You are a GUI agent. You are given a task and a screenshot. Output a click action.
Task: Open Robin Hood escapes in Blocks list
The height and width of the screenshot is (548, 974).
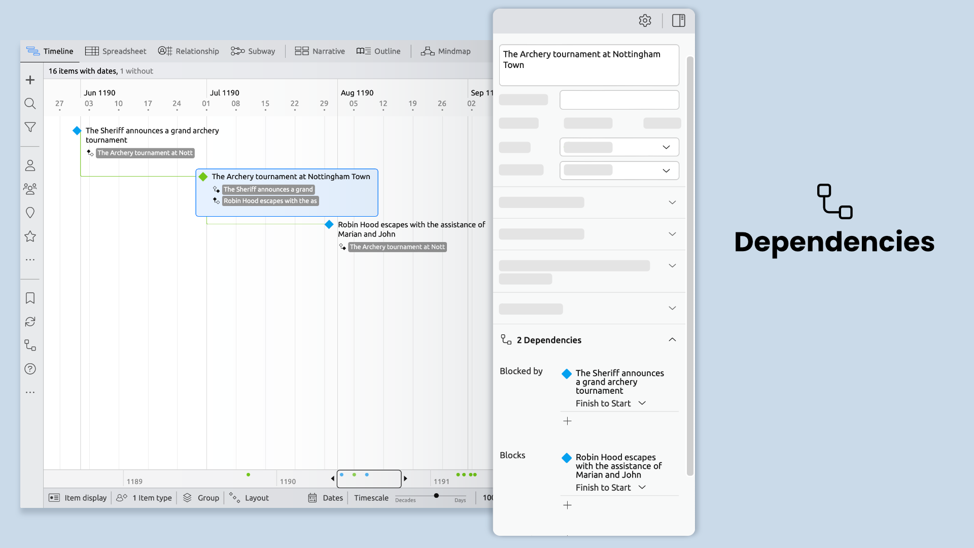618,466
